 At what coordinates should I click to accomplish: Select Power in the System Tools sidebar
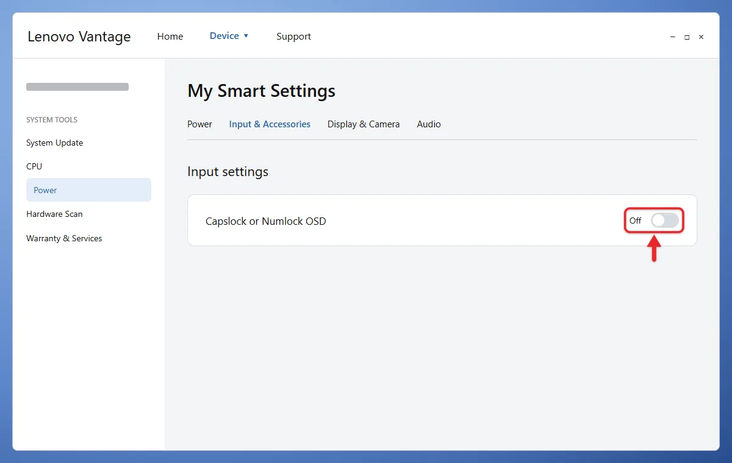pyautogui.click(x=88, y=190)
